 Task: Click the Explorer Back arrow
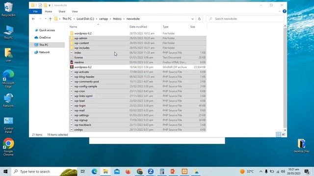click(33, 19)
